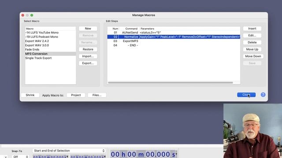Viewport: 282px width, 158px height.
Task: Click the green zoom window button
Action: [32, 15]
